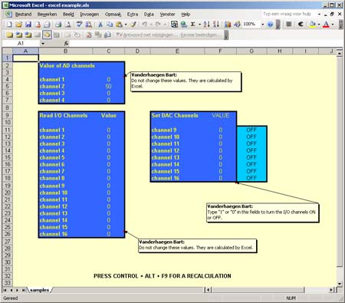
Task: Open Excel Help with question mark icon
Action: click(270, 25)
